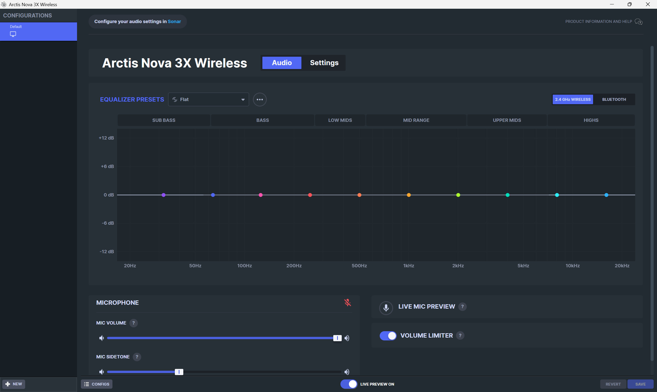This screenshot has width=657, height=392.
Task: Click the Mic Volume help question mark
Action: pyautogui.click(x=134, y=323)
